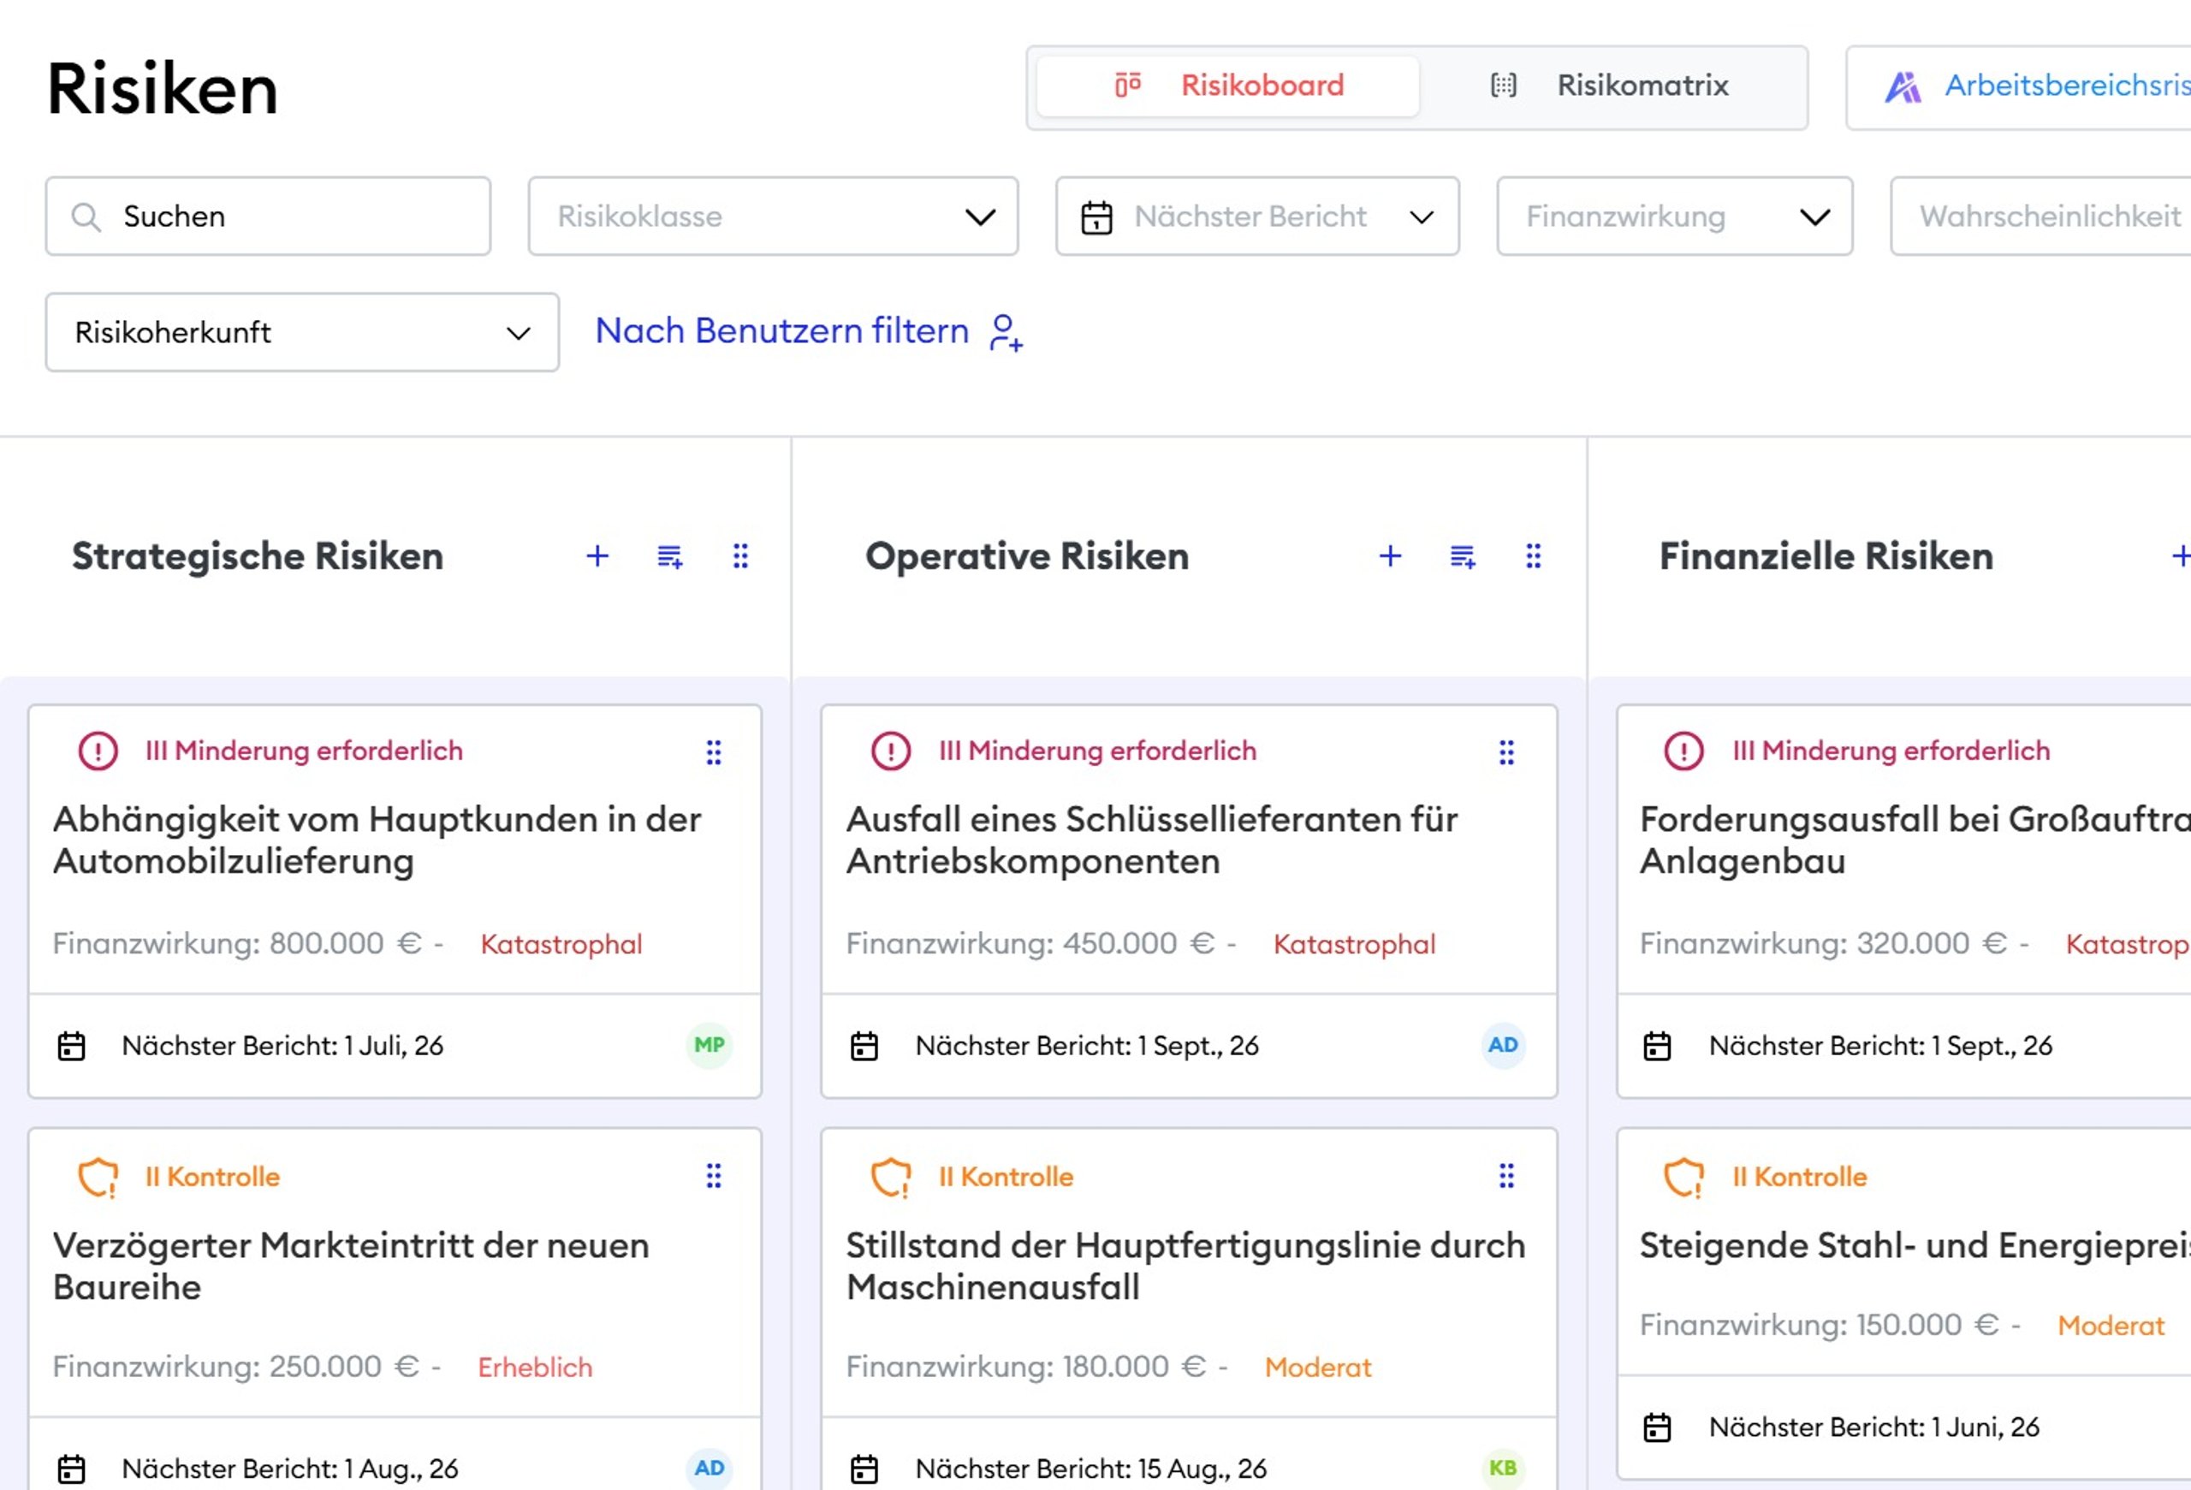
Task: Open the Forderungsausfall bei Großauftrag card title
Action: [x=1915, y=840]
